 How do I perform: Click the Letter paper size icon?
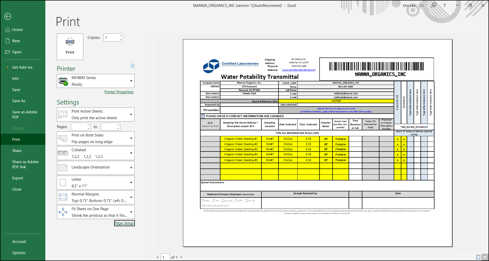coord(63,182)
